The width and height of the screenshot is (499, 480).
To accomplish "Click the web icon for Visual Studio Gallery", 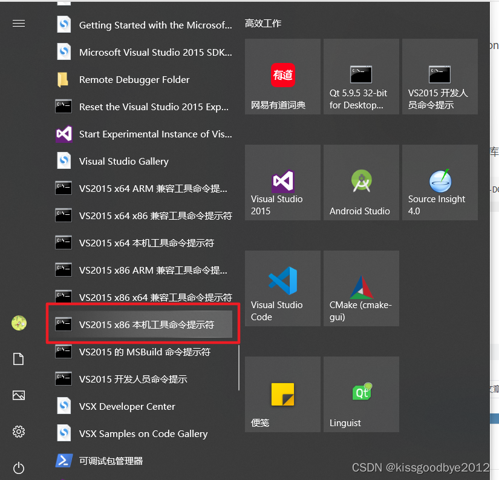I will (64, 161).
